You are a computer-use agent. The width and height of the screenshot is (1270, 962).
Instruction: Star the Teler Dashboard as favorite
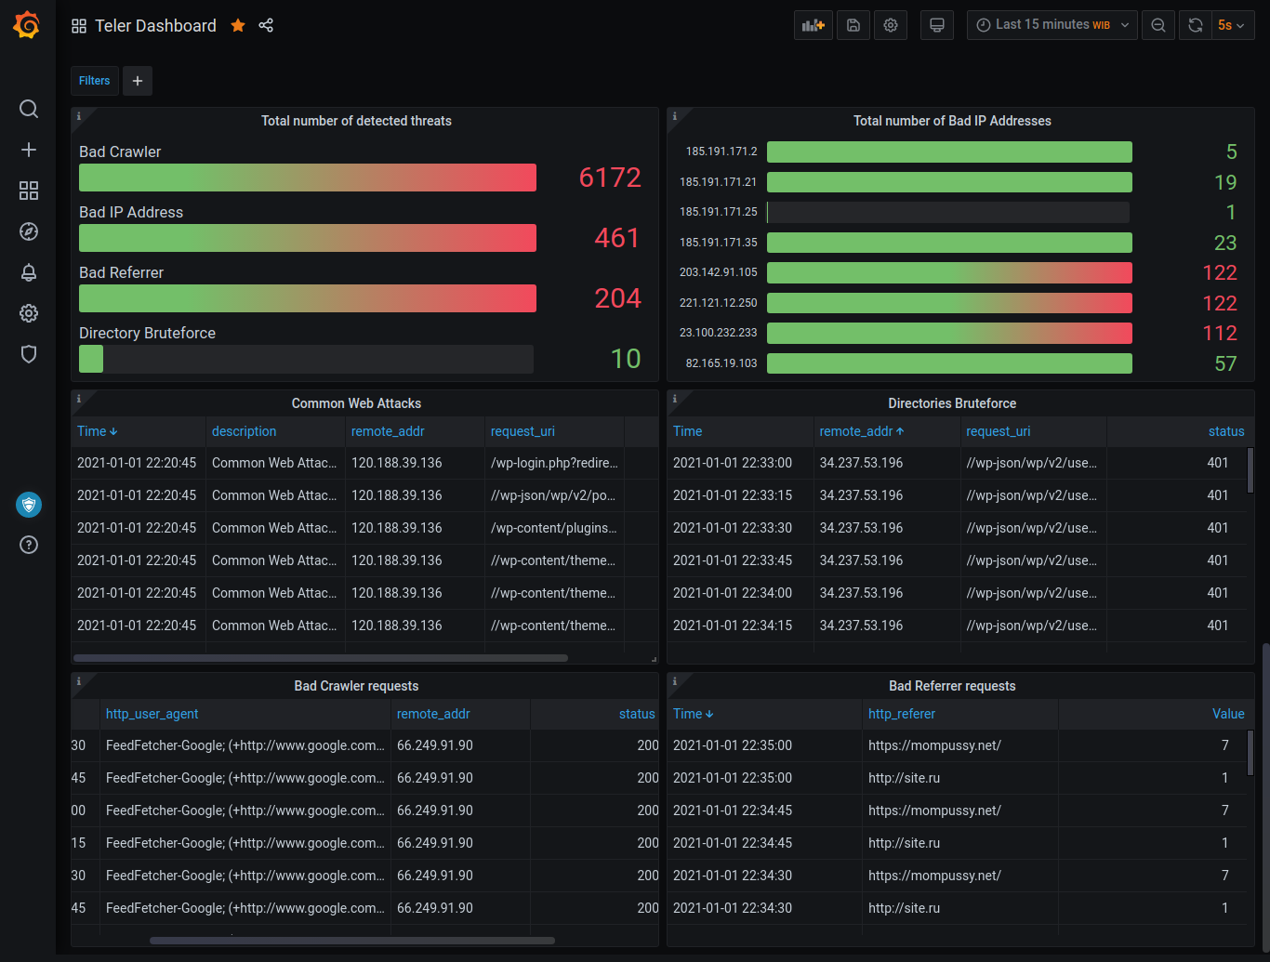click(x=238, y=25)
